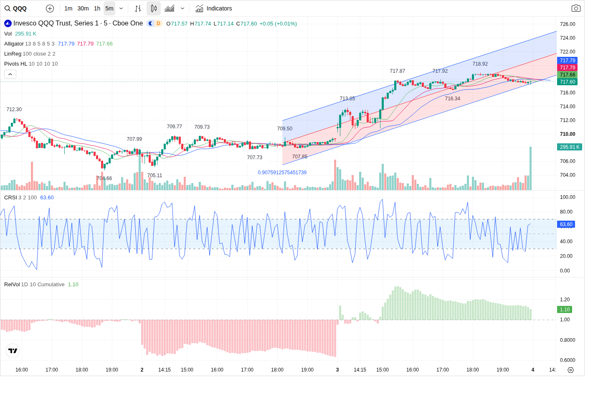Click date marker 3 on time axis
Viewport: 593px width, 397px height.
337,370
